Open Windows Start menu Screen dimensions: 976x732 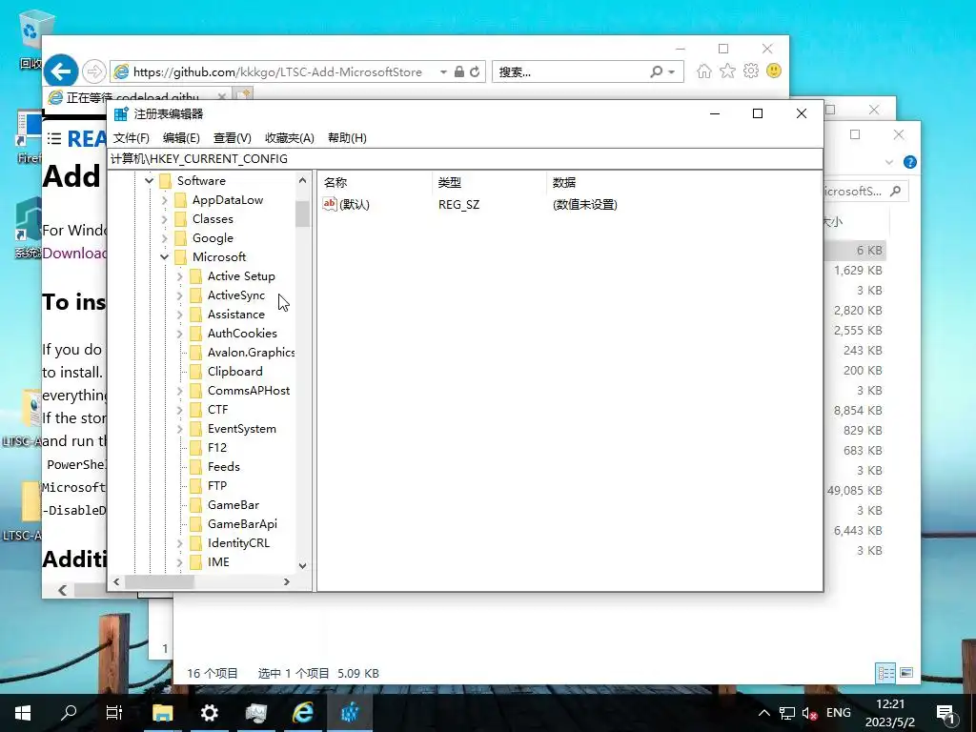point(23,713)
